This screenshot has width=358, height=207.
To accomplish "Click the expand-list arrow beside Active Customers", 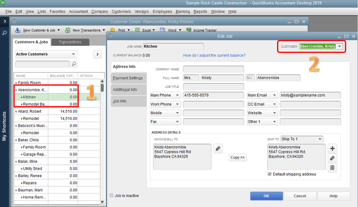I will coord(97,54).
